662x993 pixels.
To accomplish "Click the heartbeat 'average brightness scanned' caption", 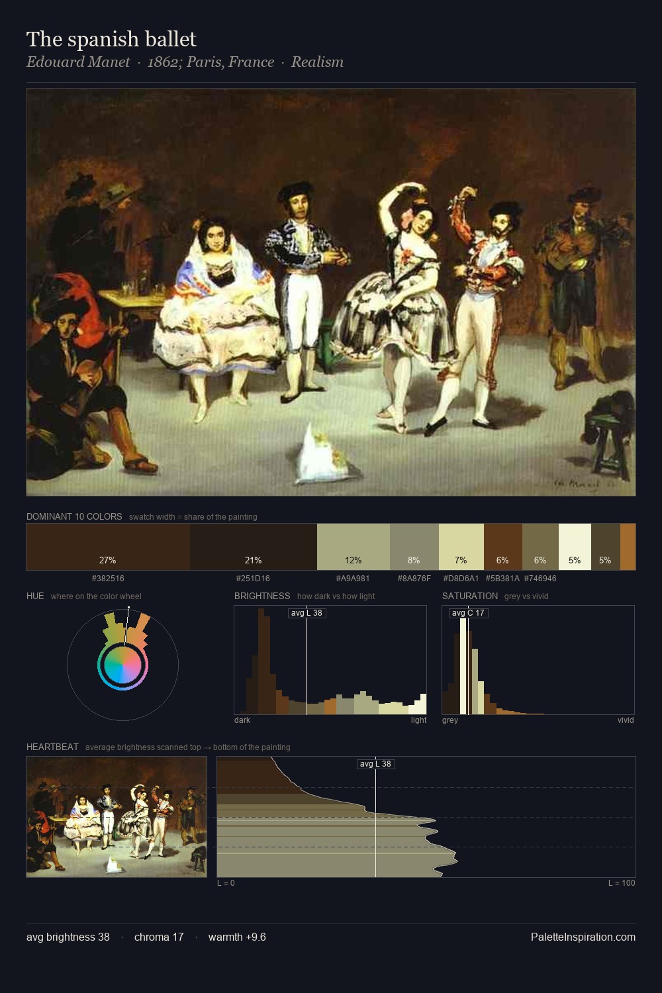I will [188, 747].
